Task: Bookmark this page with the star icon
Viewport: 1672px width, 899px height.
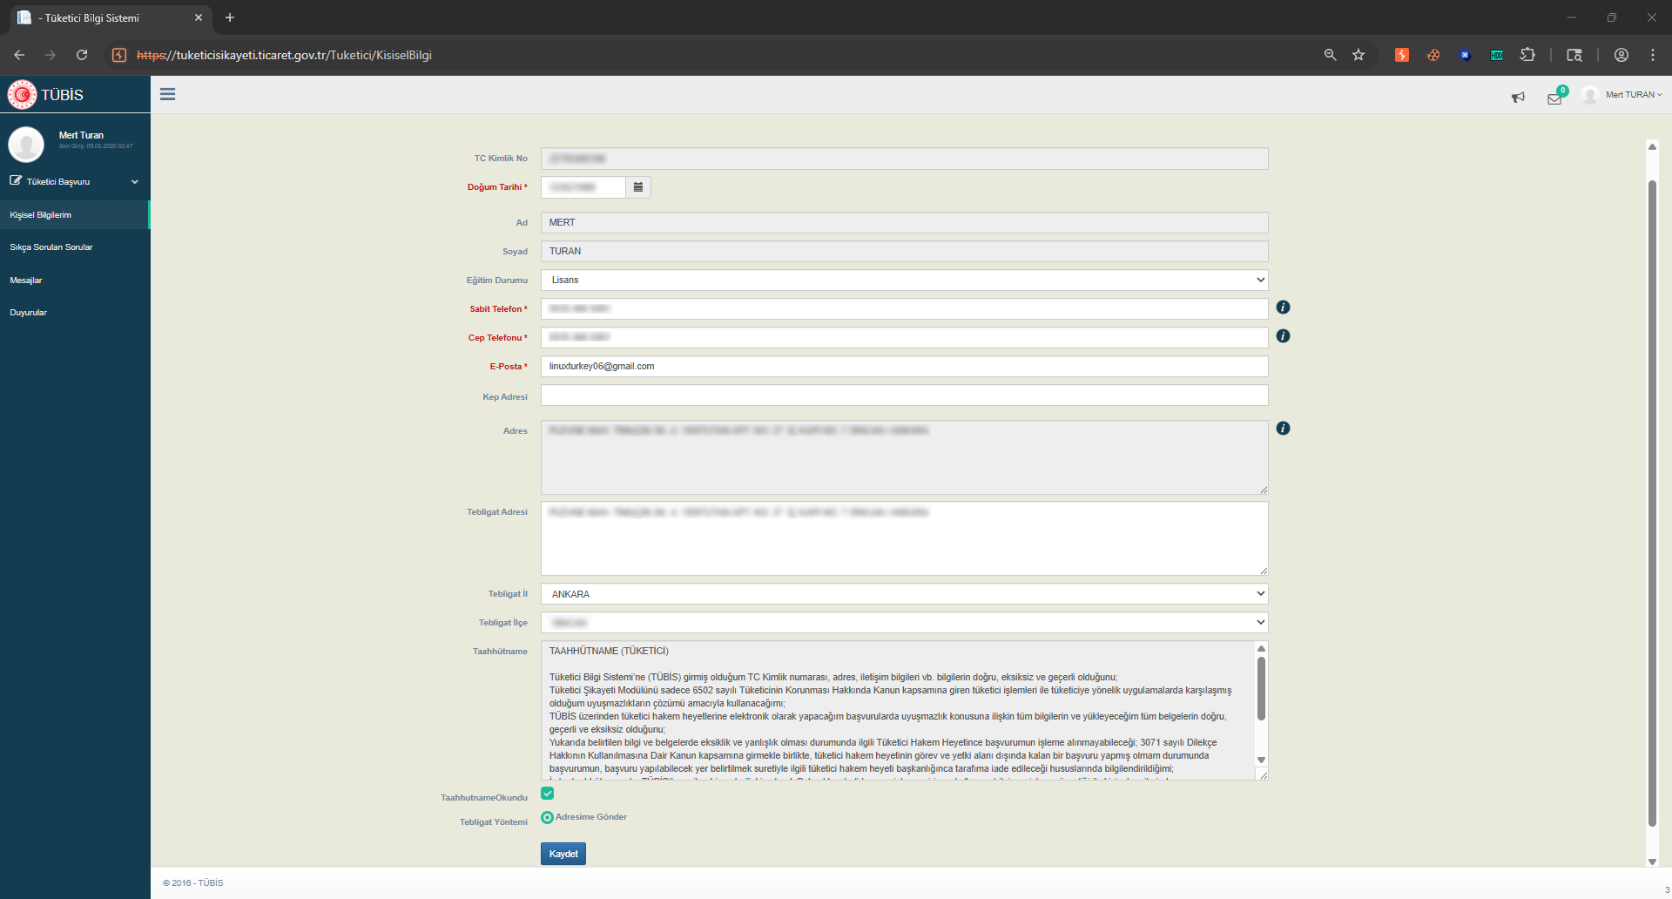Action: (x=1358, y=55)
